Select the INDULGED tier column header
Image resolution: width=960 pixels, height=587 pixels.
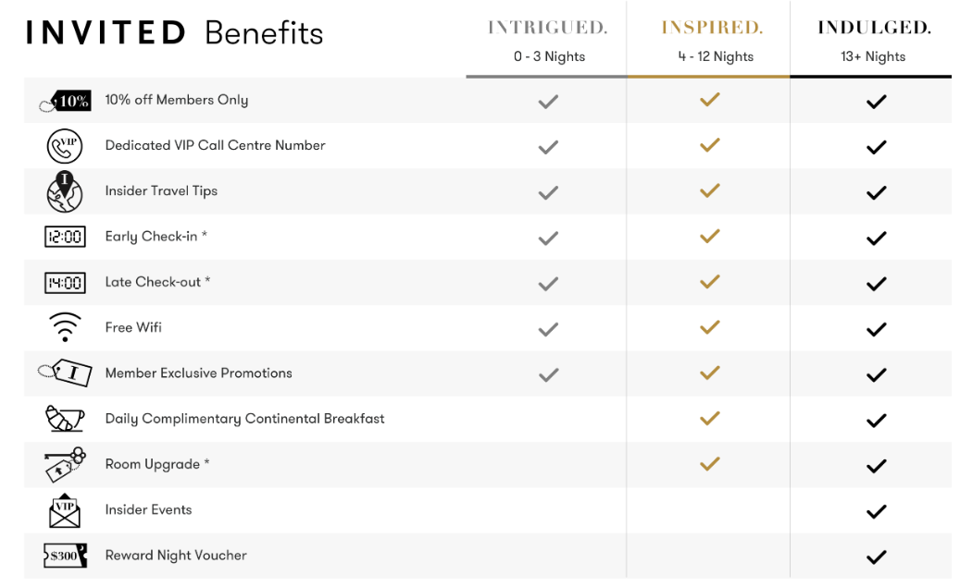pos(874,41)
